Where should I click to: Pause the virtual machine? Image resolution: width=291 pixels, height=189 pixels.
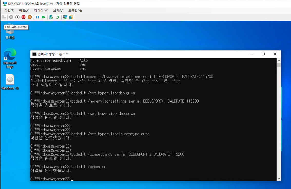coord(37,17)
